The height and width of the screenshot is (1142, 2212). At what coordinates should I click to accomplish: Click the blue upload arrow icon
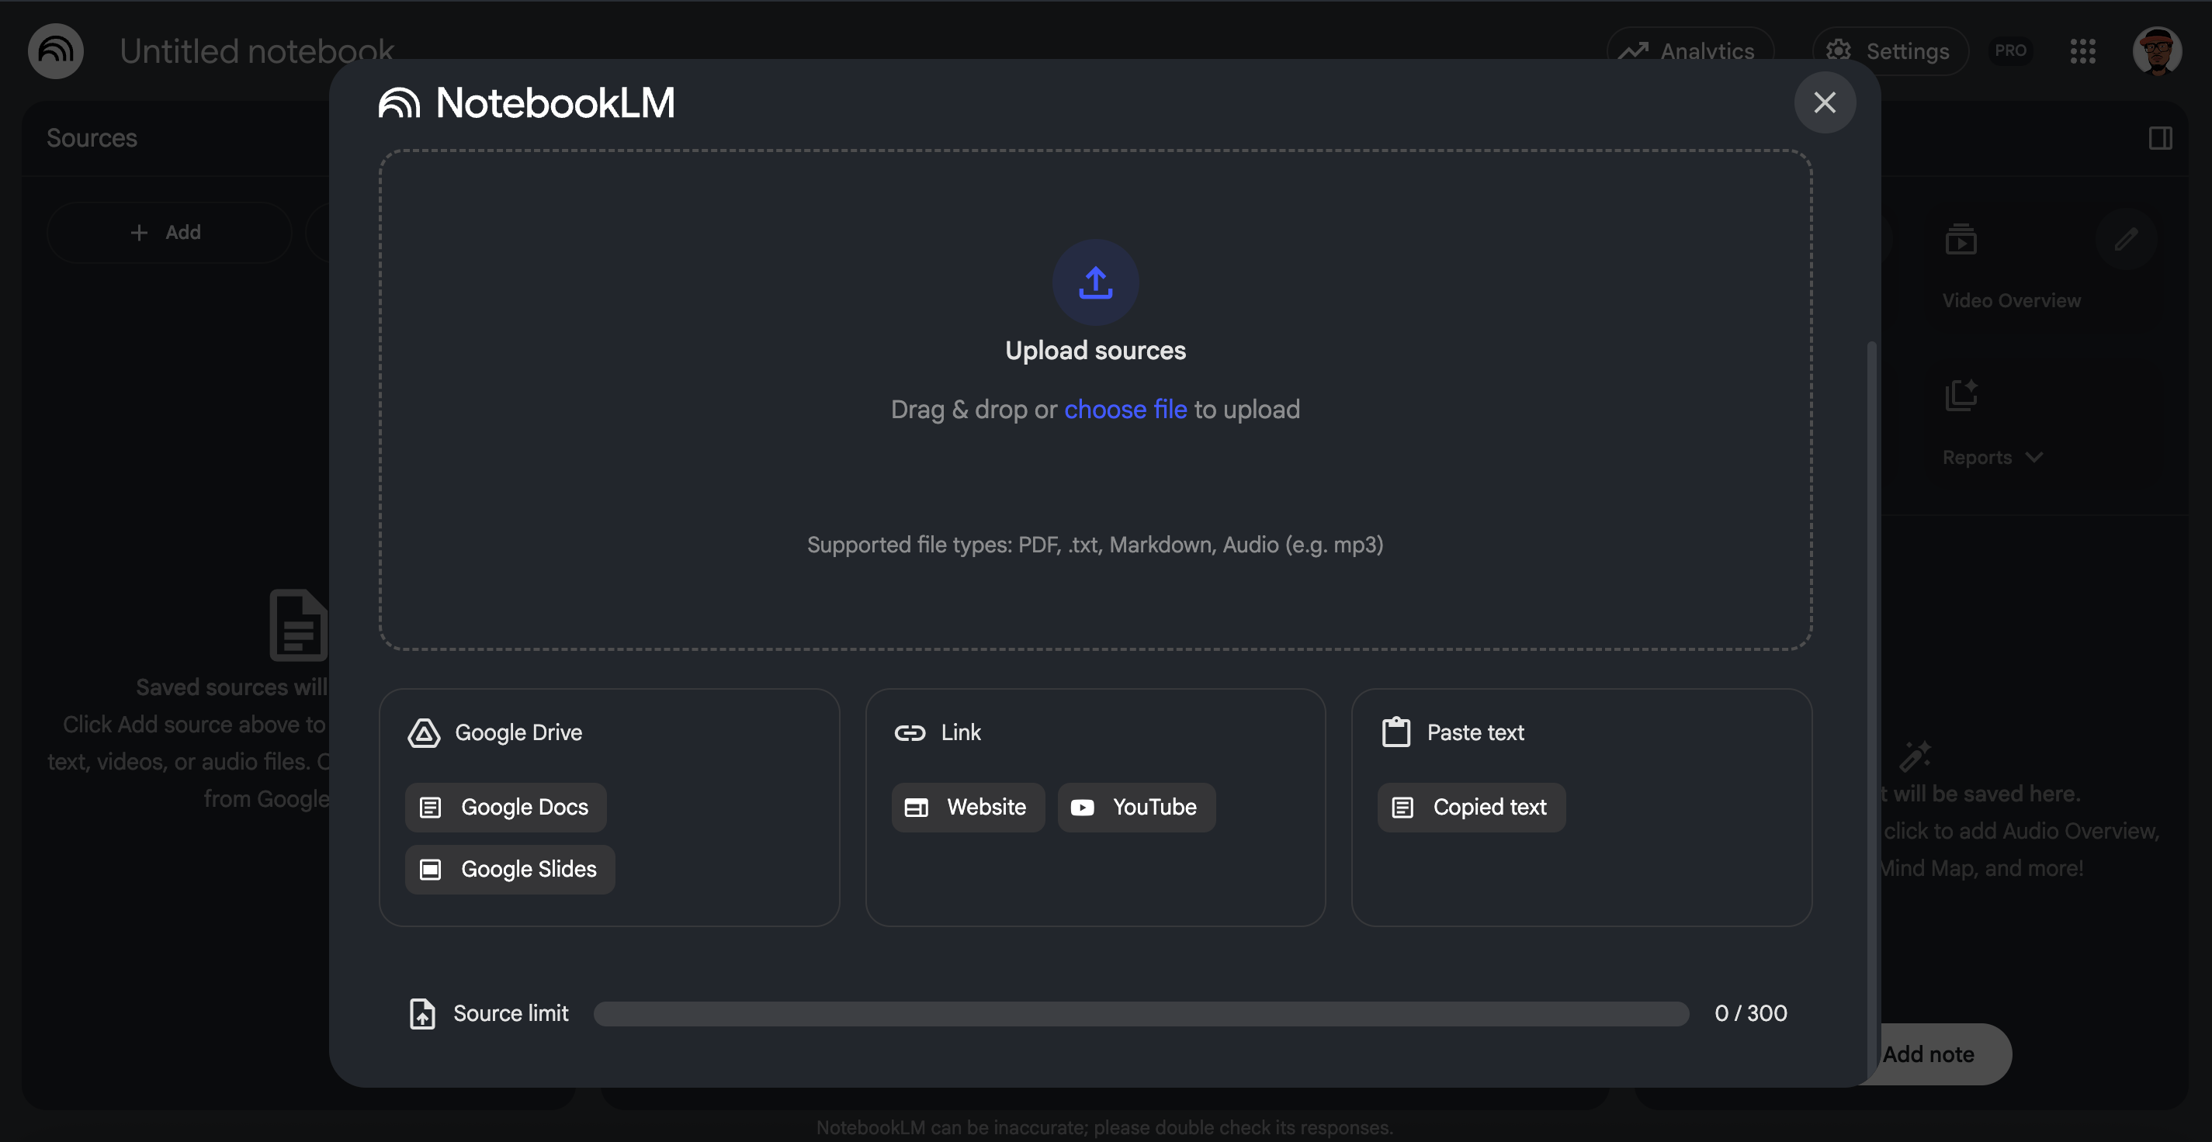[1095, 282]
